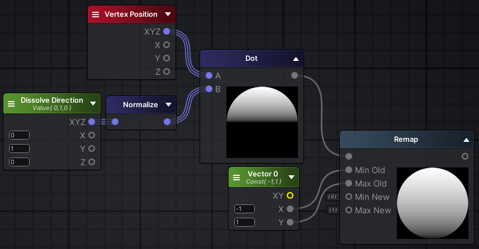Select the Remap Max Old input port

tap(349, 183)
